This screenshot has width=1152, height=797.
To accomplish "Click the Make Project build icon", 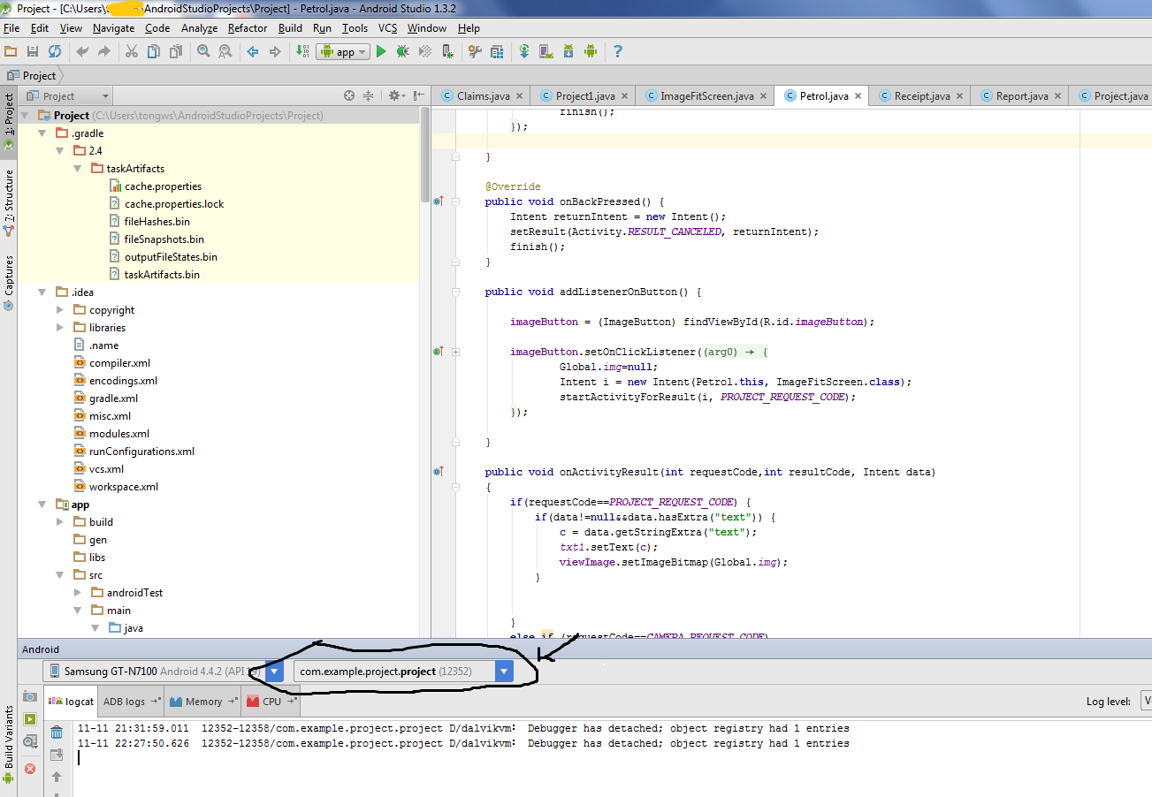I will 303,52.
